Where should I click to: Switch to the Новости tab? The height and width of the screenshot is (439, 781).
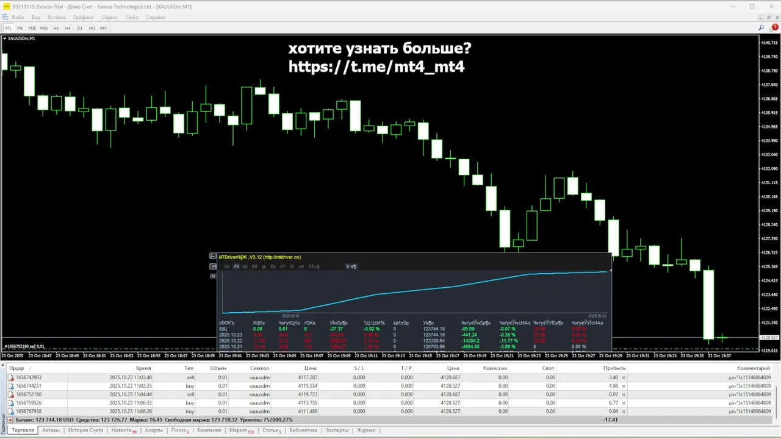[123, 430]
